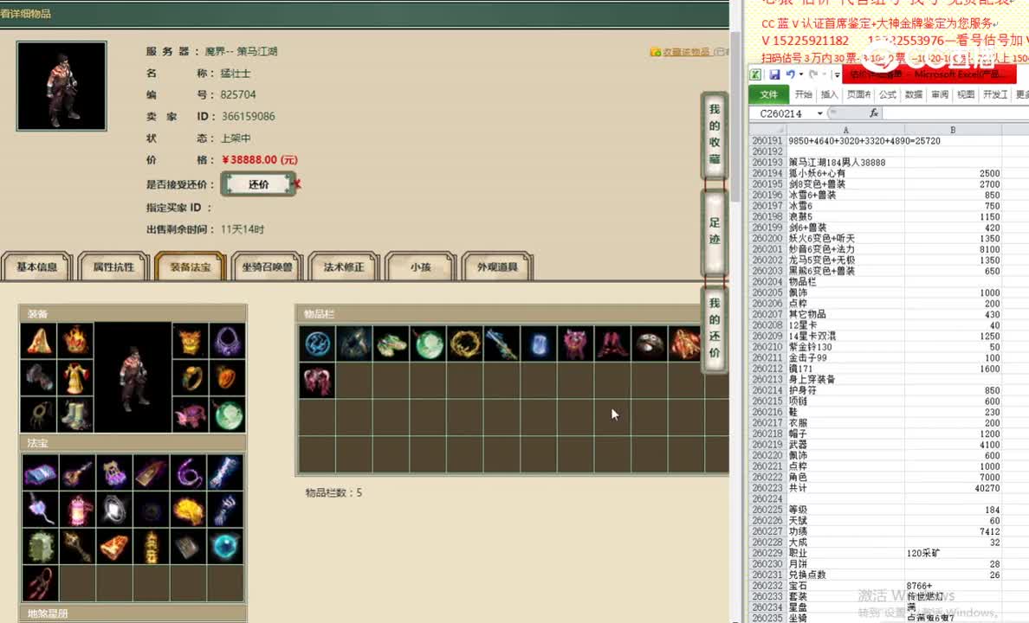Select the purple whip spiral treasure icon
Image resolution: width=1029 pixels, height=623 pixels.
(188, 472)
